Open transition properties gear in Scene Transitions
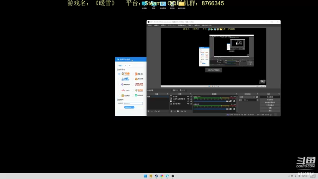 tap(257, 97)
